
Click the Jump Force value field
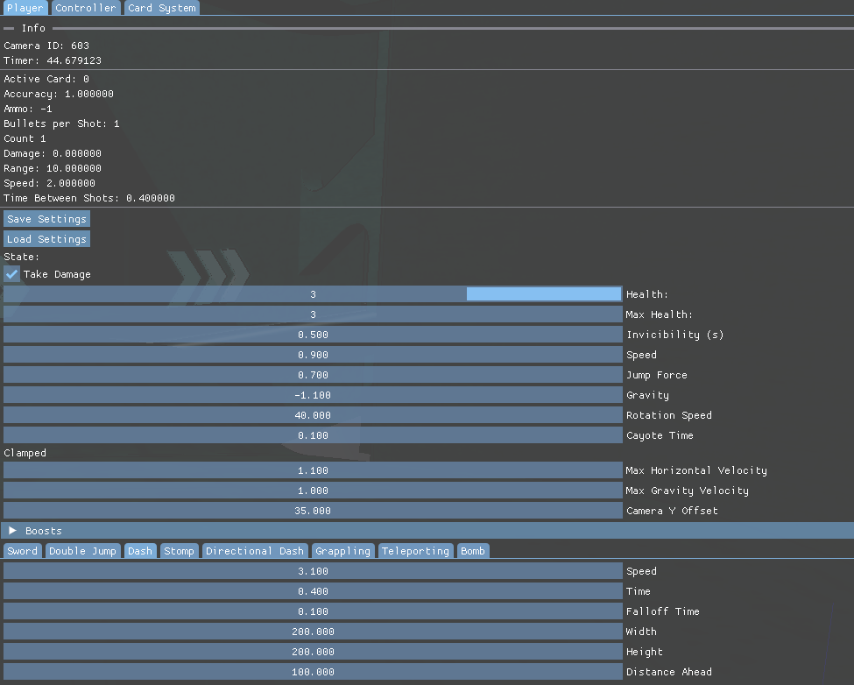pyautogui.click(x=313, y=375)
